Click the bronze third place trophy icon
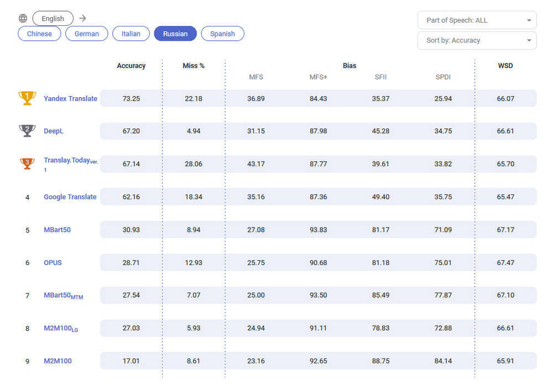553x386 pixels. (x=27, y=163)
